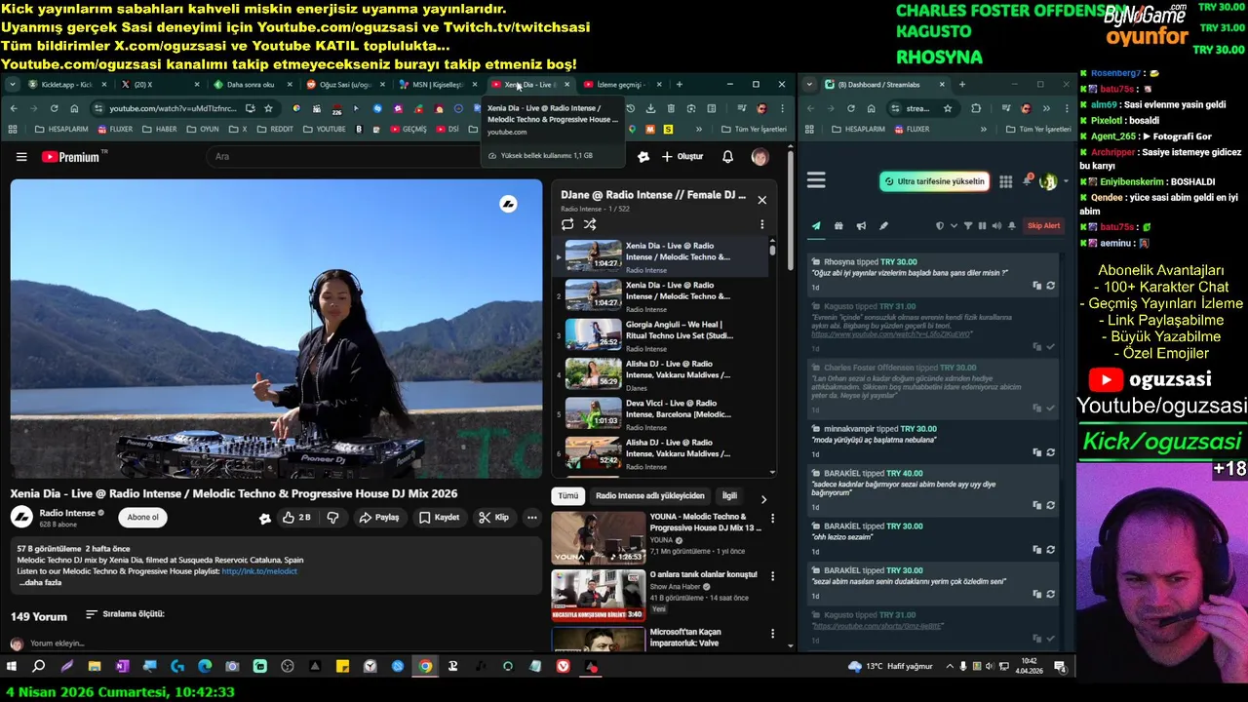Image resolution: width=1248 pixels, height=702 pixels.
Task: Open Streamlabs hamburger menu
Action: 816,180
